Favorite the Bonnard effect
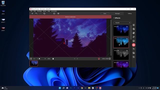 tap(127, 63)
